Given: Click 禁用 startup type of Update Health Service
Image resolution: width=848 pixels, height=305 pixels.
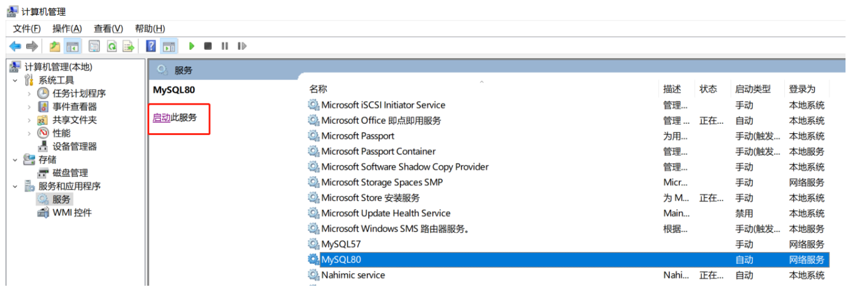Looking at the screenshot, I should [x=744, y=213].
